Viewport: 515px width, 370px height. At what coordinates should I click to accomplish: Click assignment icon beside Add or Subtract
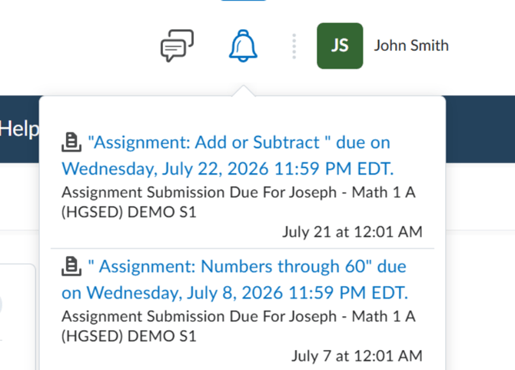pyautogui.click(x=71, y=142)
